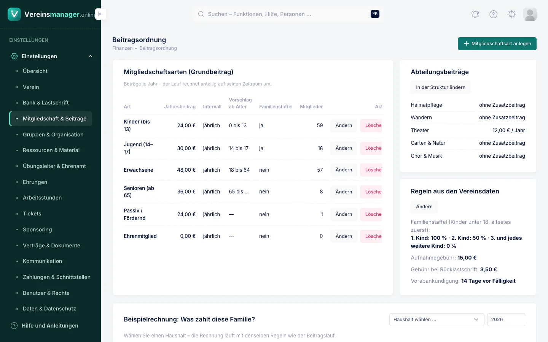Click the Hilfe und Anleitungen question icon

tap(14, 326)
